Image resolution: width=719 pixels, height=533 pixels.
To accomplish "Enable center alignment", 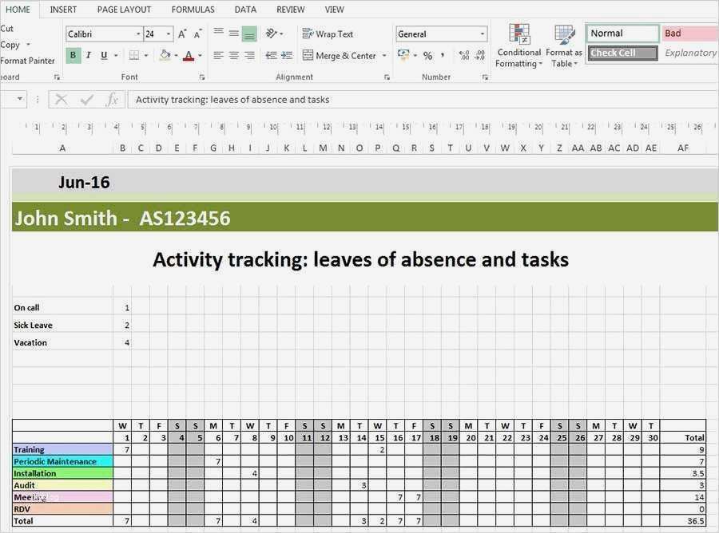I will click(232, 55).
